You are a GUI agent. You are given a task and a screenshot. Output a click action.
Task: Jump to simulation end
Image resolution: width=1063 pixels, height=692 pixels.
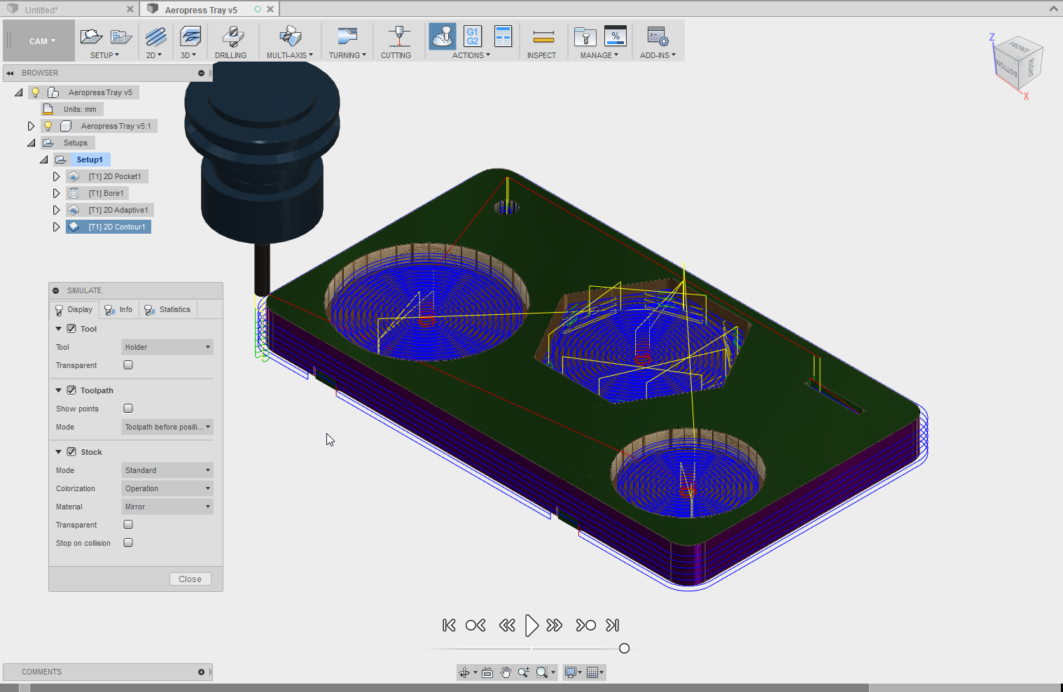point(613,626)
